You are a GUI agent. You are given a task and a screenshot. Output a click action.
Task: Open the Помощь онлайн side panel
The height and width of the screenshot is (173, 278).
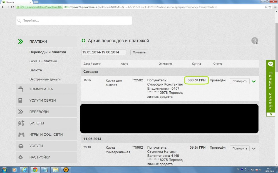pyautogui.click(x=271, y=88)
